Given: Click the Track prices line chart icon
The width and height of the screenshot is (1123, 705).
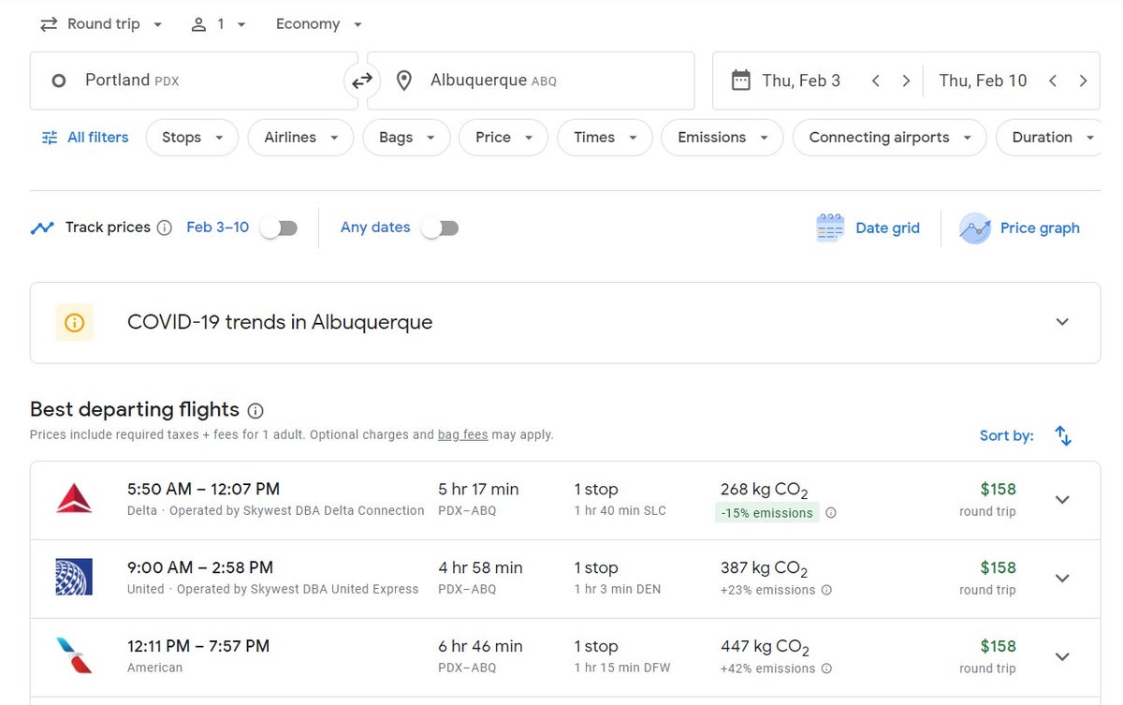Looking at the screenshot, I should coord(41,227).
